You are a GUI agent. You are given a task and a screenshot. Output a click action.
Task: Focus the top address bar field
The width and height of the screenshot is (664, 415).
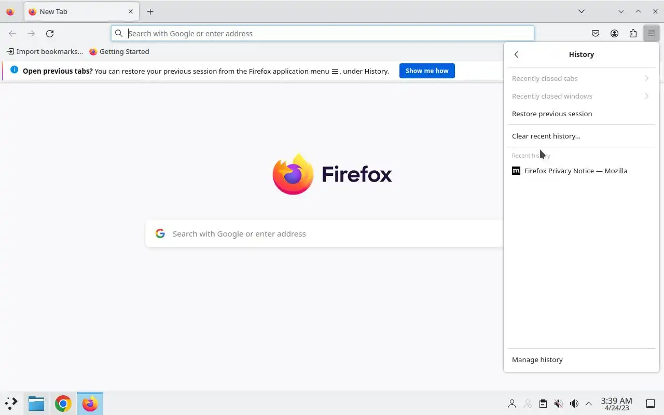point(322,33)
